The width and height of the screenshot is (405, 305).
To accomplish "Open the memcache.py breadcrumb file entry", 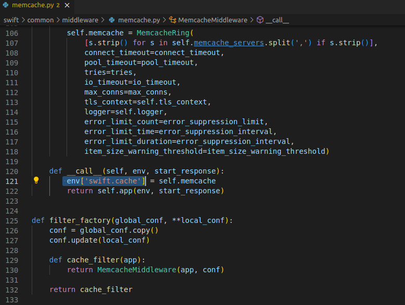I will (x=139, y=20).
